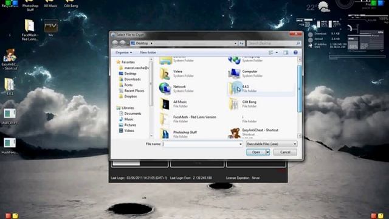The height and width of the screenshot is (219, 389).
Task: Click the navigation pane scroll down arrow
Action: point(151,136)
